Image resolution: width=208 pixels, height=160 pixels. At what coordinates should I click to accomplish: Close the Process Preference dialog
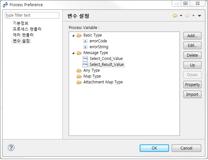198,3
